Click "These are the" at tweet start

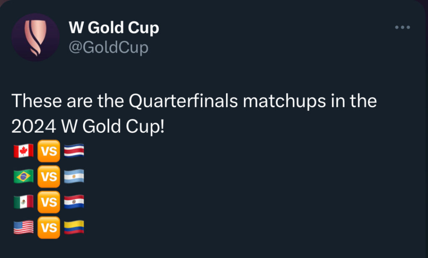[x=61, y=102]
